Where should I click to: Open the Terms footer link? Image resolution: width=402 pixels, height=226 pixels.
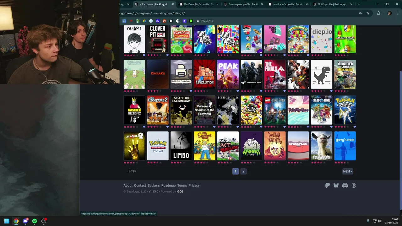pyautogui.click(x=182, y=186)
